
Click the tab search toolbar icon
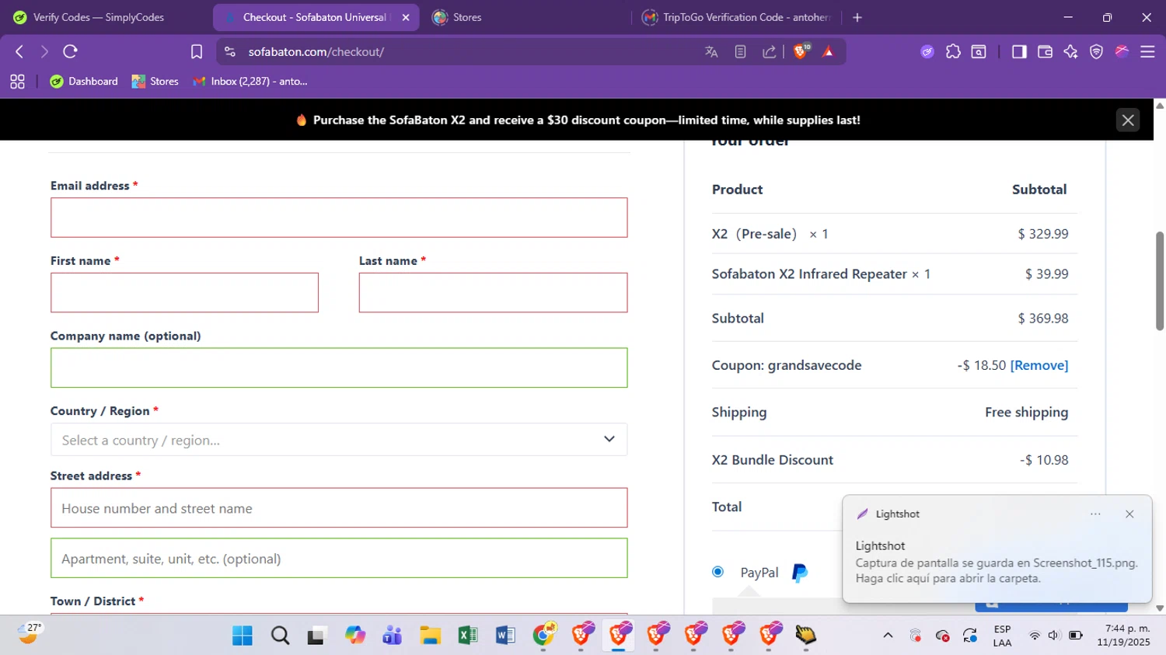pos(979,51)
